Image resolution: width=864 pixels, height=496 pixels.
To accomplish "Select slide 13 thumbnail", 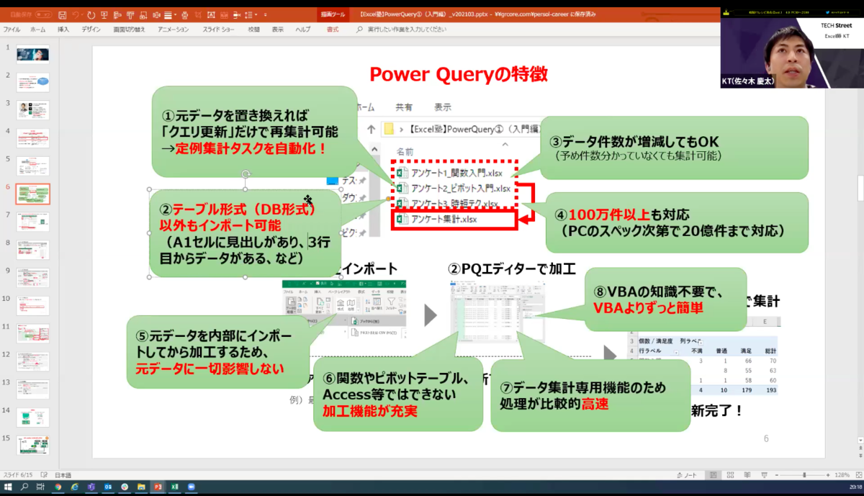I will [33, 389].
